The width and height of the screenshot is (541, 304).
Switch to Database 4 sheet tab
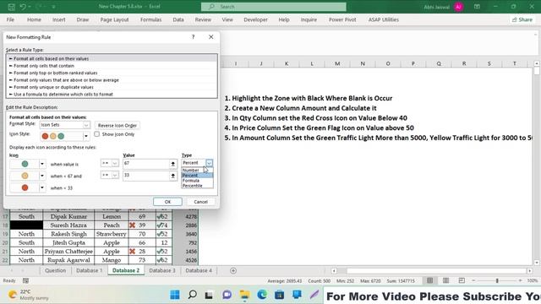tap(199, 270)
